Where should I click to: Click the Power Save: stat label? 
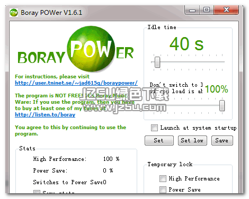(x=50, y=170)
